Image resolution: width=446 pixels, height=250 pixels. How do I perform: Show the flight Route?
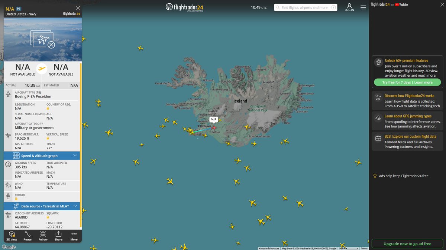[x=28, y=236]
